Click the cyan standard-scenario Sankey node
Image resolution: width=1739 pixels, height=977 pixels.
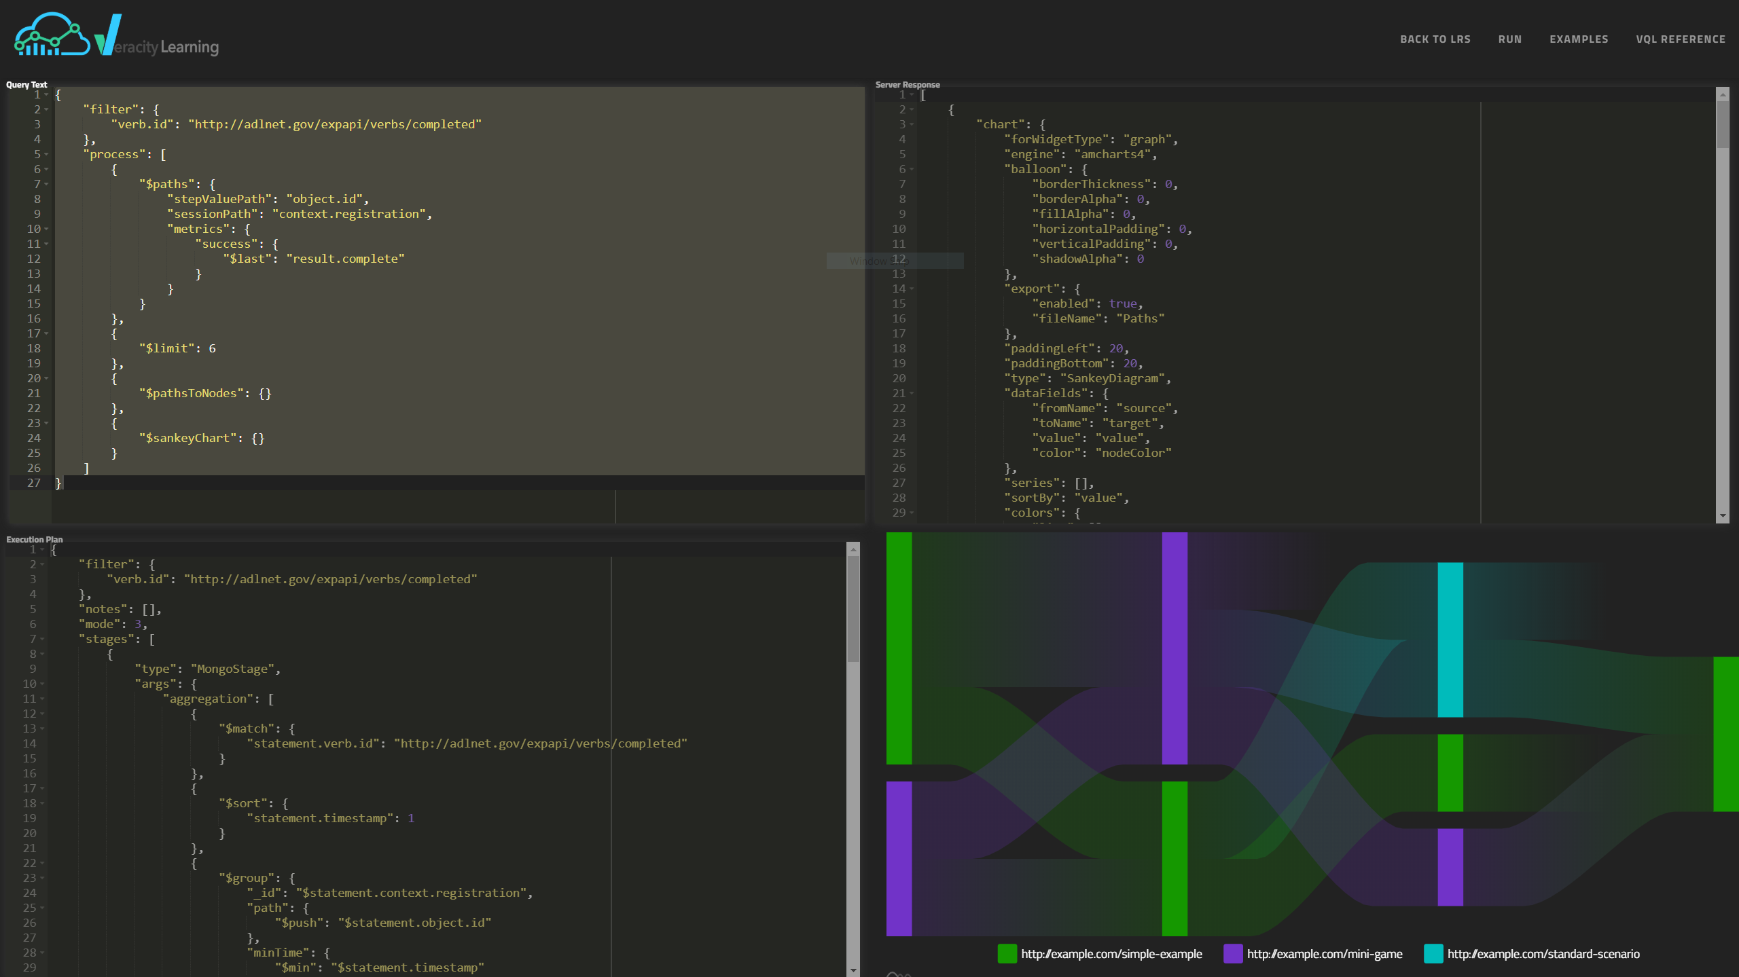coord(1450,639)
